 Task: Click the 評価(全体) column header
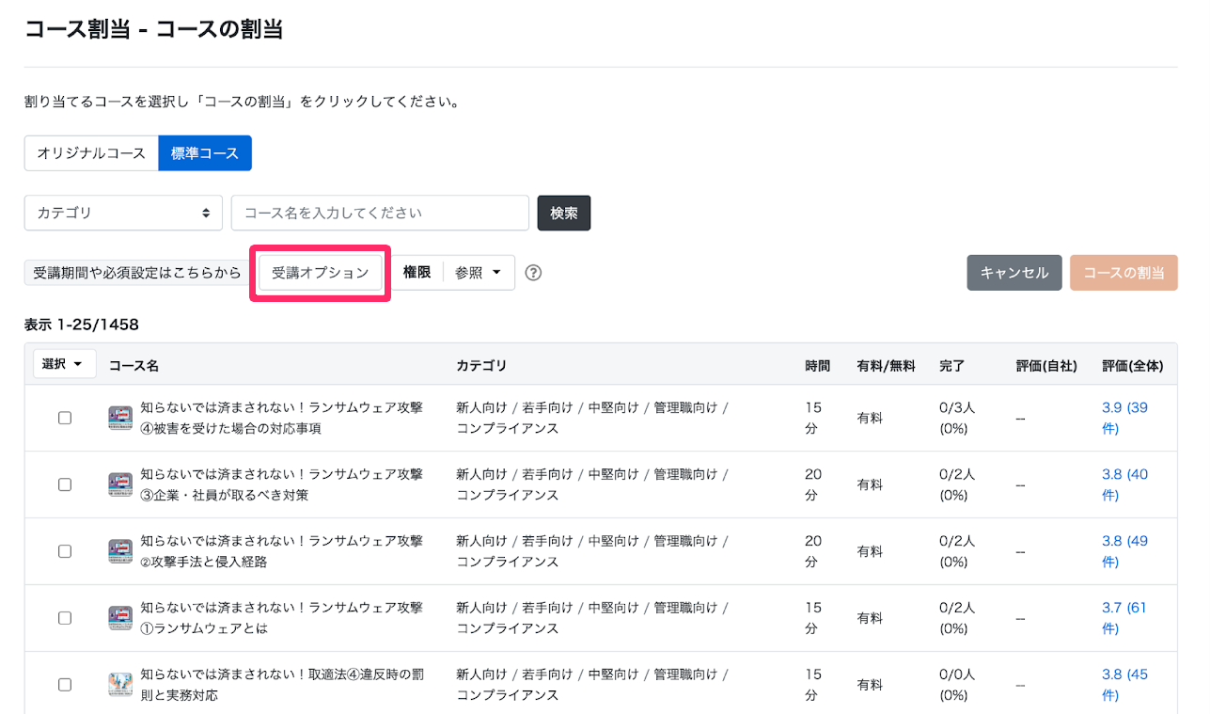click(1133, 365)
